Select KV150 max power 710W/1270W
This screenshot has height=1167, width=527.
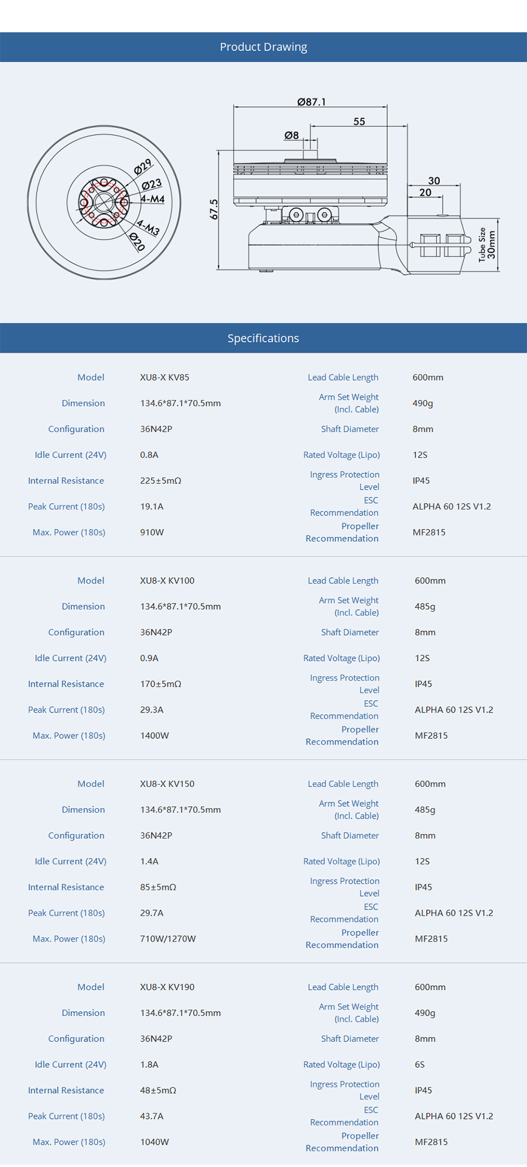[x=168, y=939]
